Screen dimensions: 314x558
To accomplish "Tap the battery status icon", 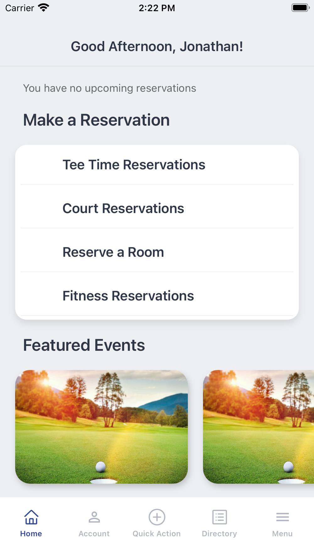I will pos(300,8).
